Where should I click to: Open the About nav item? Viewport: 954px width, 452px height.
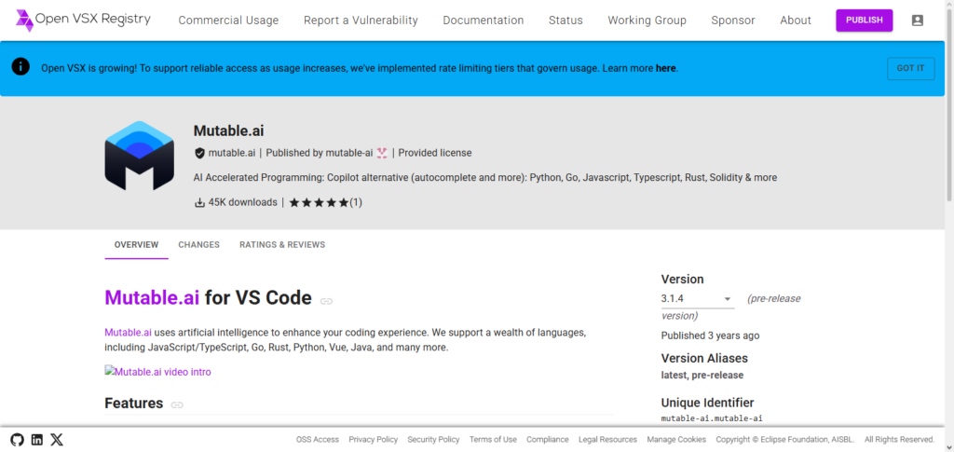[796, 21]
